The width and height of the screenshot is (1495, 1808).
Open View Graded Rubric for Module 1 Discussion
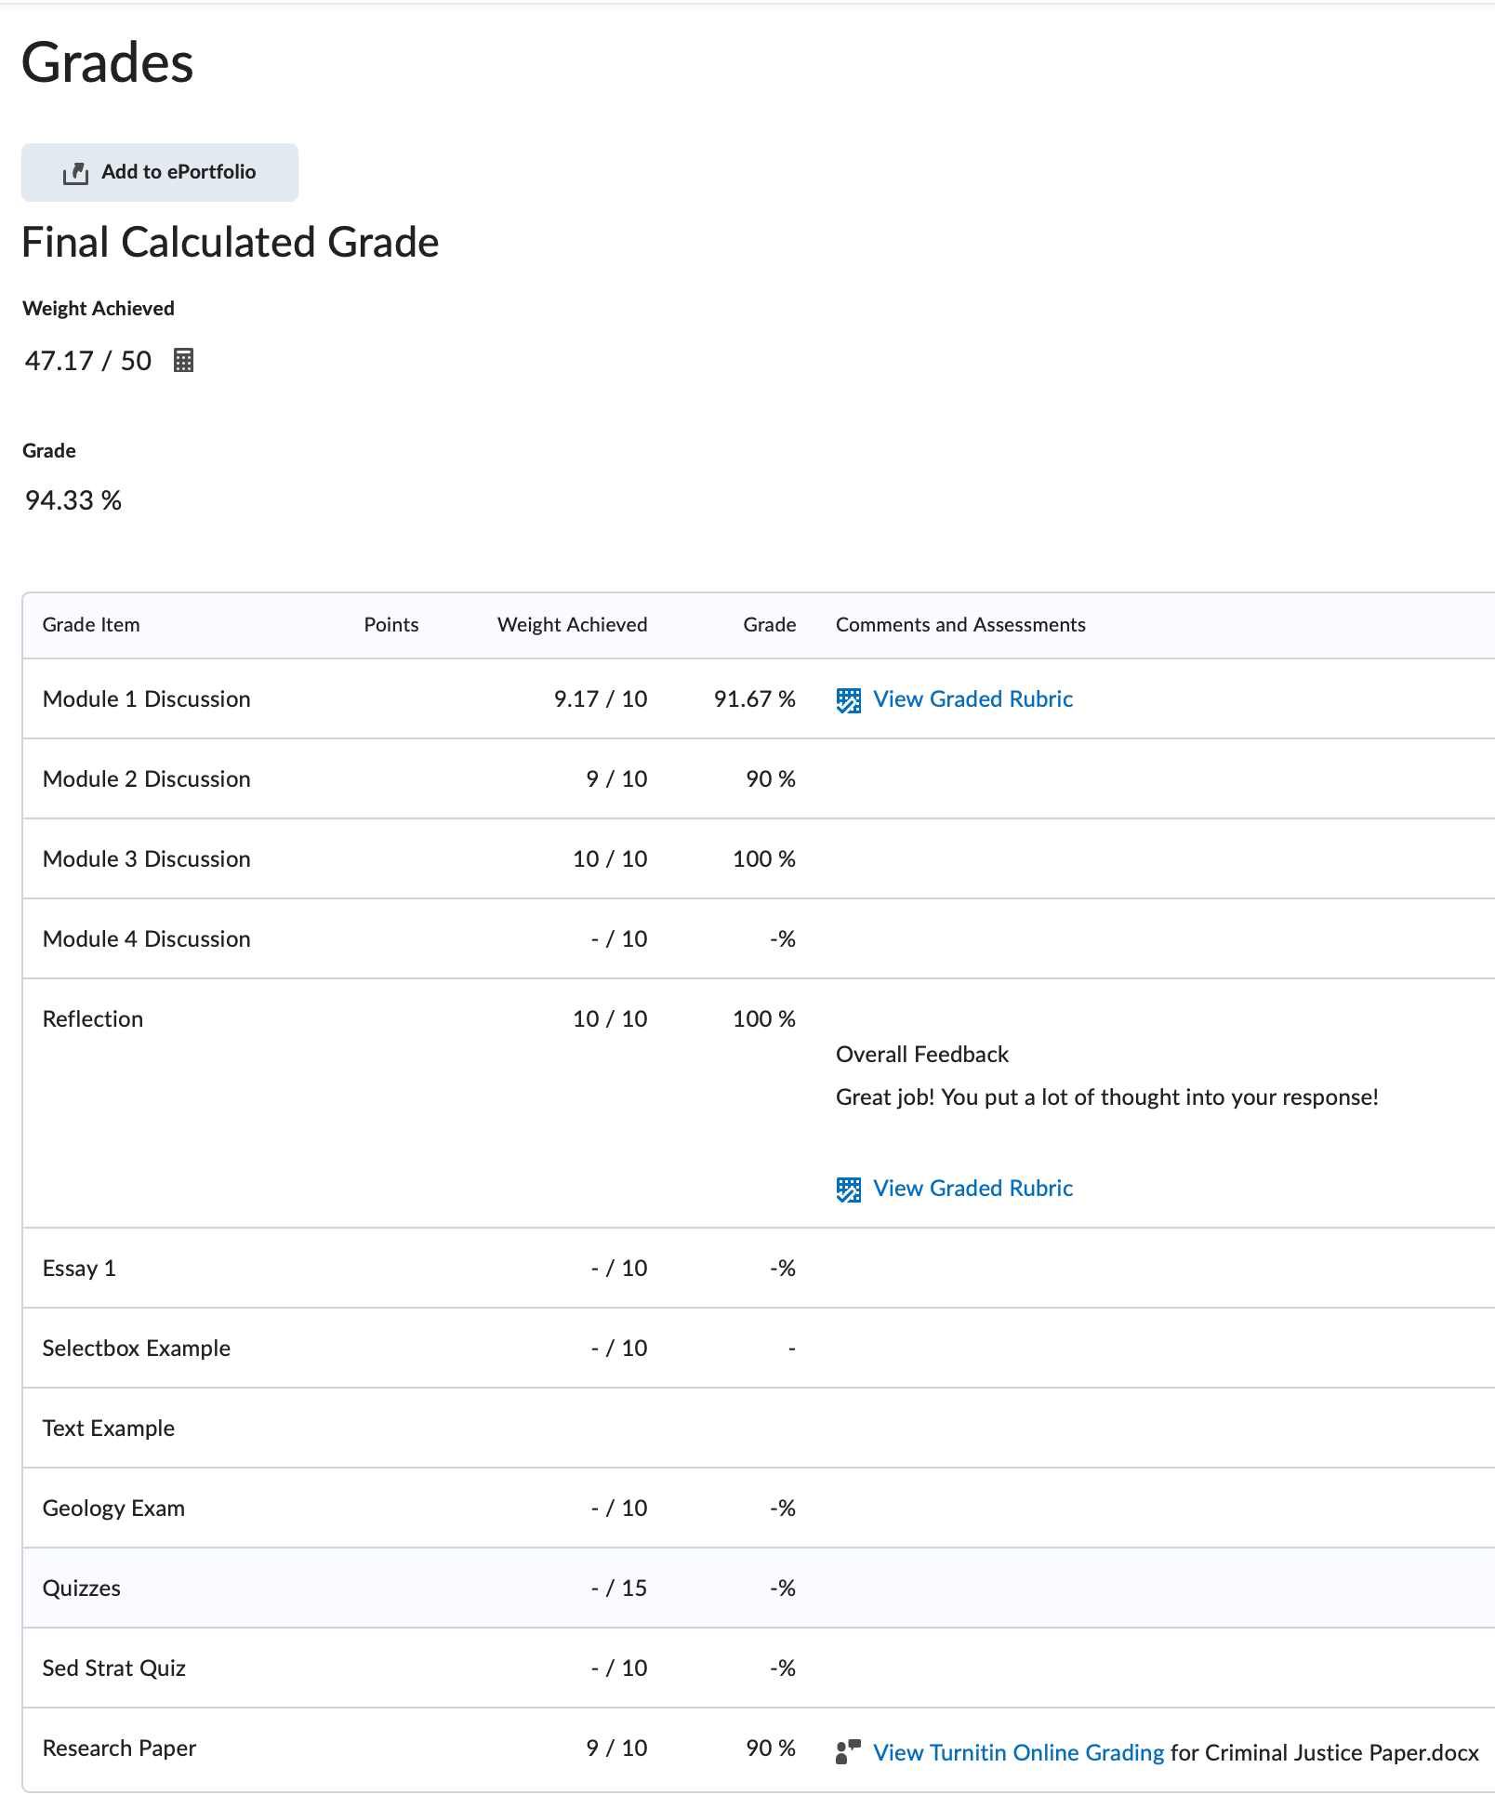pyautogui.click(x=973, y=698)
